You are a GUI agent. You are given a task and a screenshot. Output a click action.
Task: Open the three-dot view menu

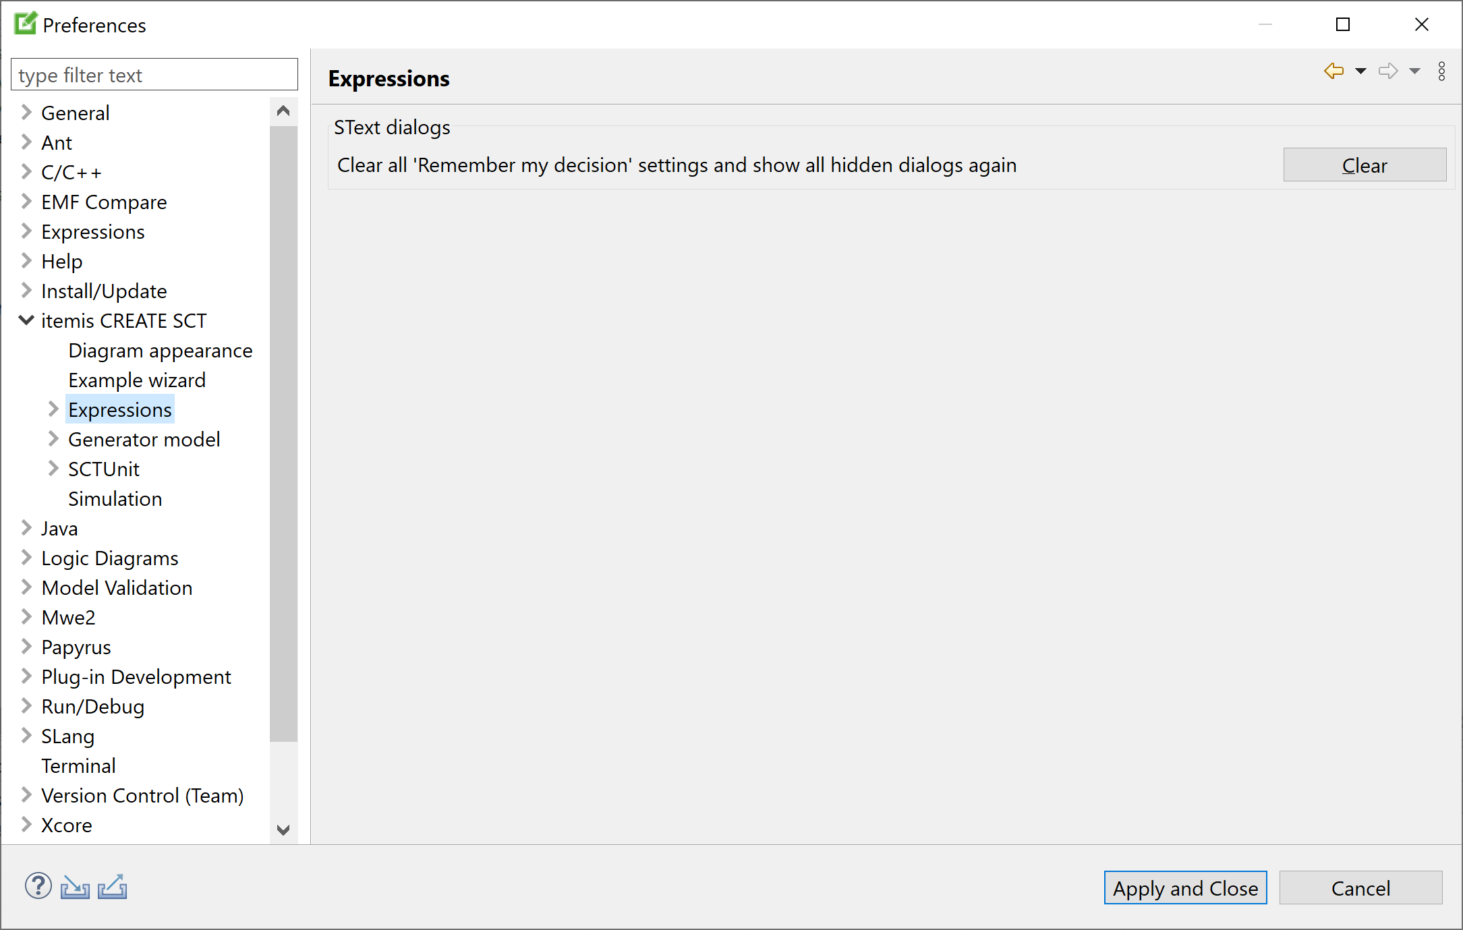[x=1441, y=71]
